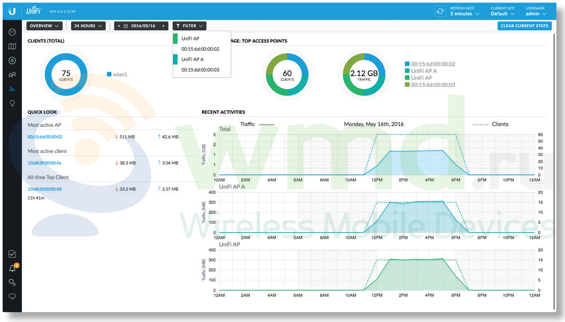
Task: Click date field 2016/05/16
Action: coord(143,26)
